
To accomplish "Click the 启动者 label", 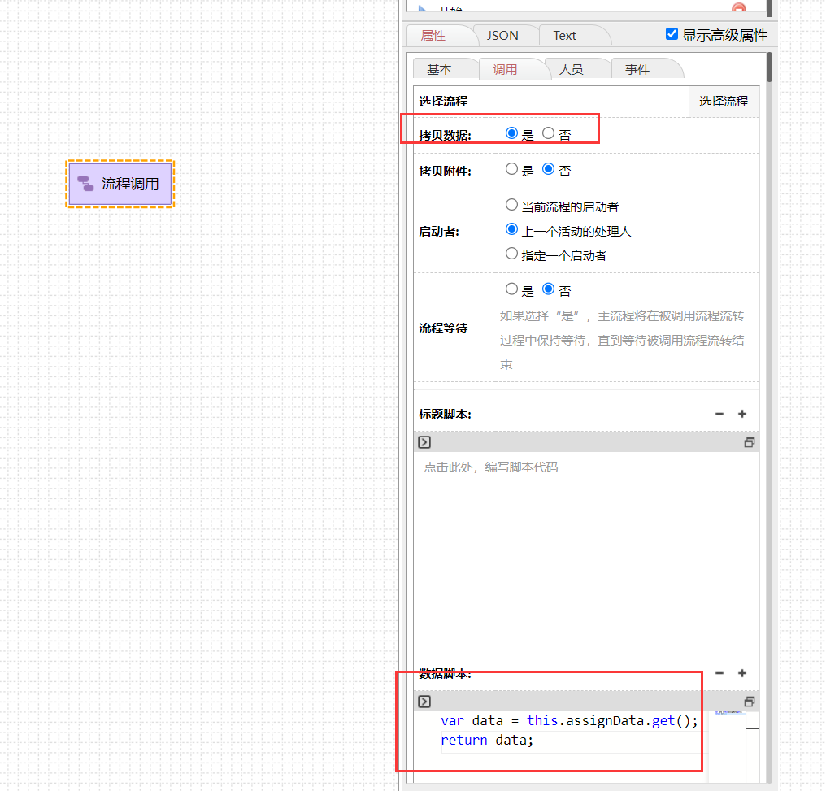I will [x=439, y=231].
